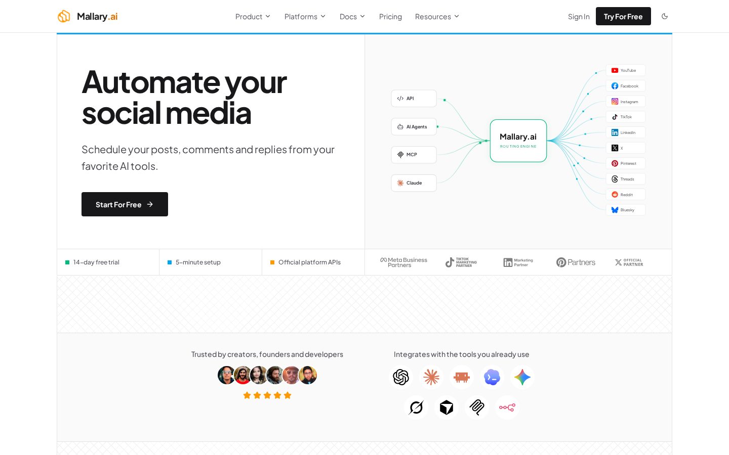Click the '5-minute setup' text
Viewport: 729px width, 455px height.
click(x=198, y=262)
